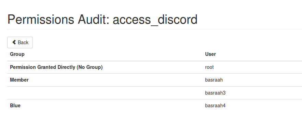Select the user basraah3 entry

[215, 93]
